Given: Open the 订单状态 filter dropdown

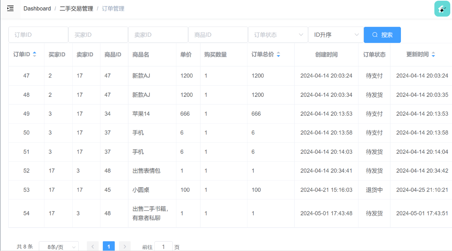Looking at the screenshot, I should pyautogui.click(x=278, y=35).
